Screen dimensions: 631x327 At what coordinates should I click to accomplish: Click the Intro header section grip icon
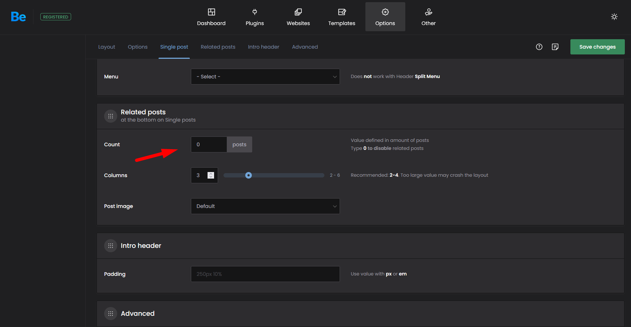pyautogui.click(x=111, y=246)
